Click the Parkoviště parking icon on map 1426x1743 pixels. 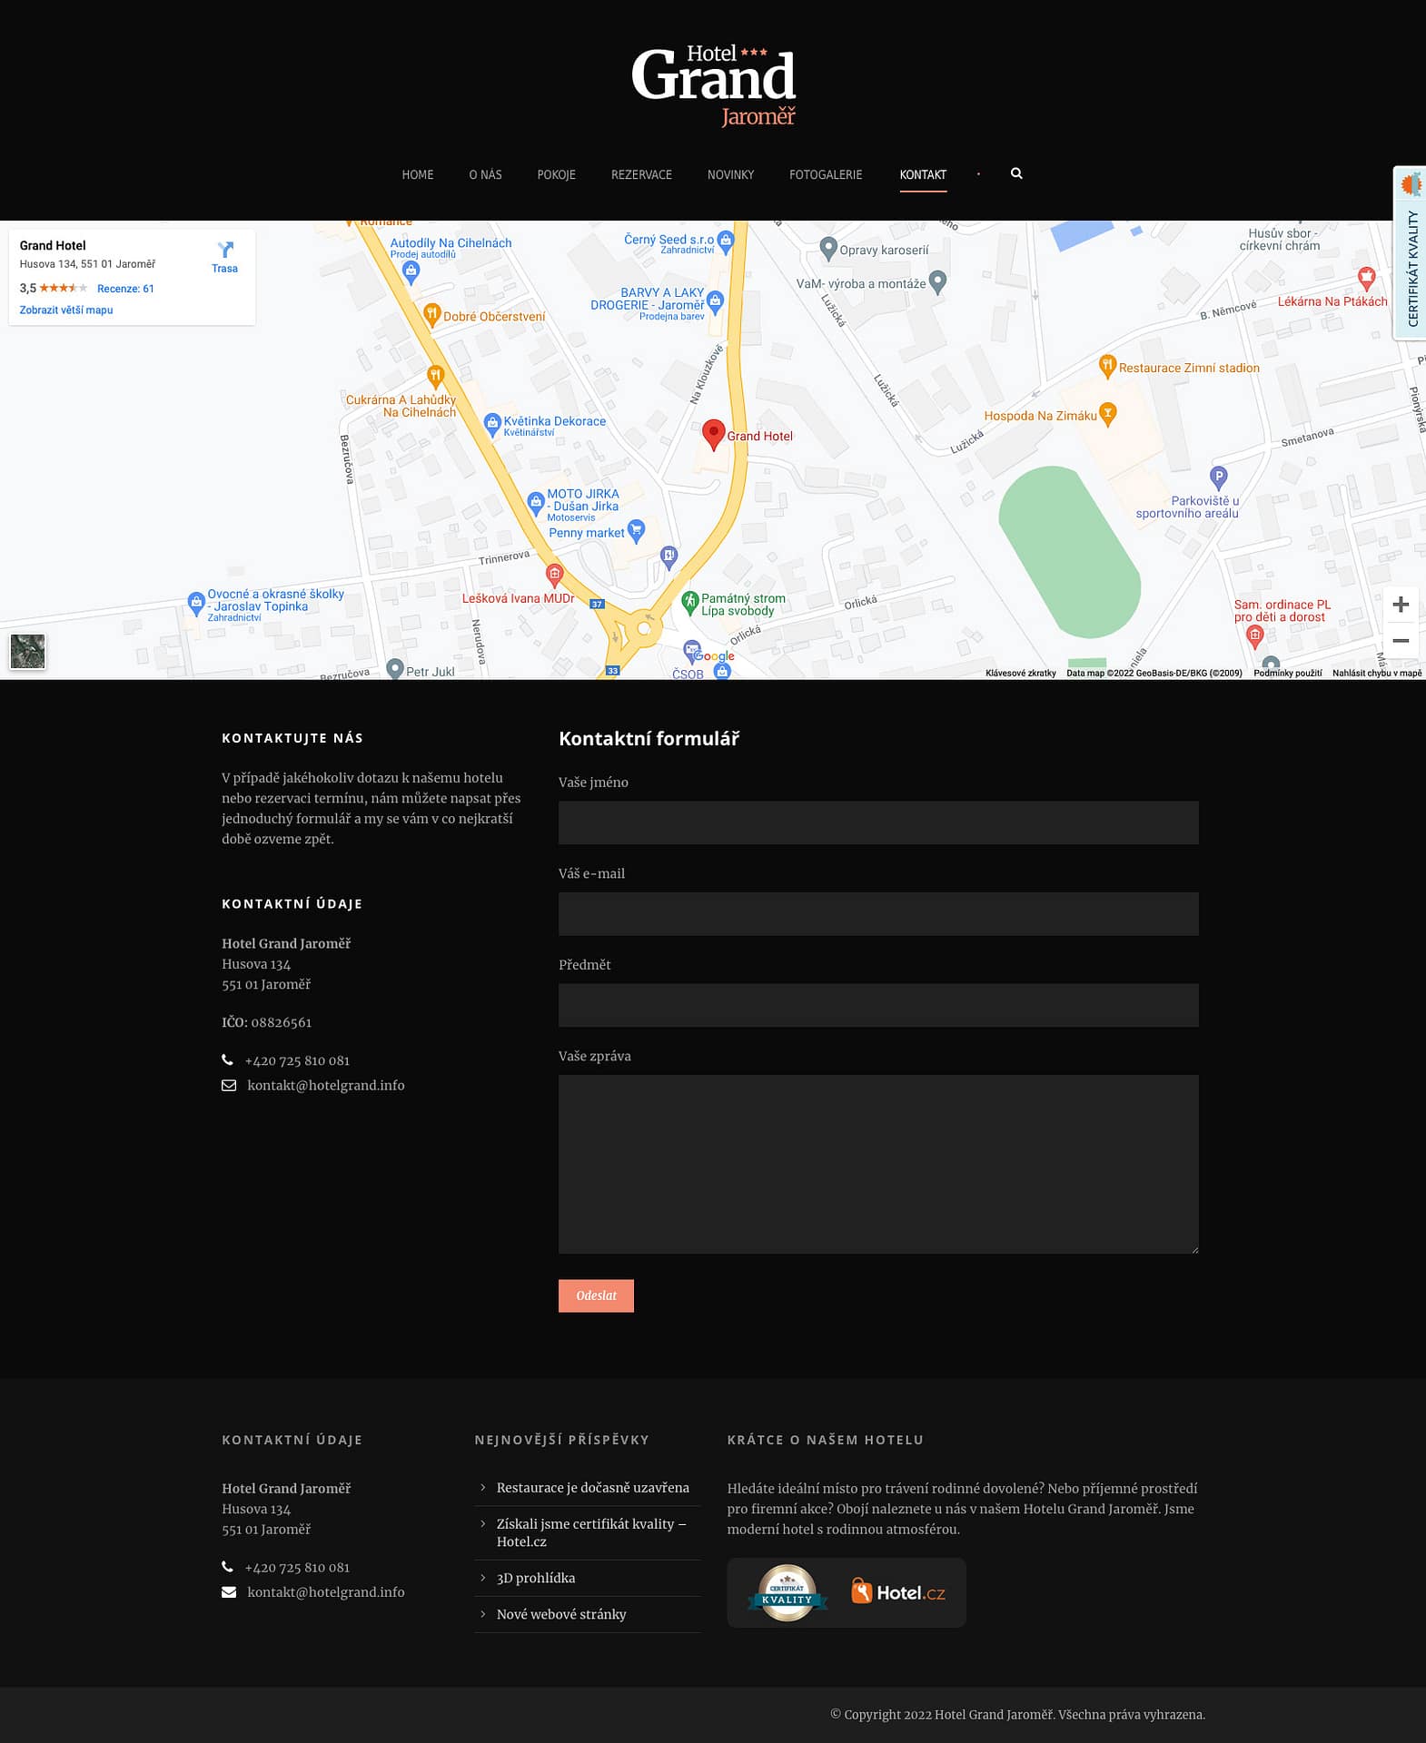[x=1218, y=476]
